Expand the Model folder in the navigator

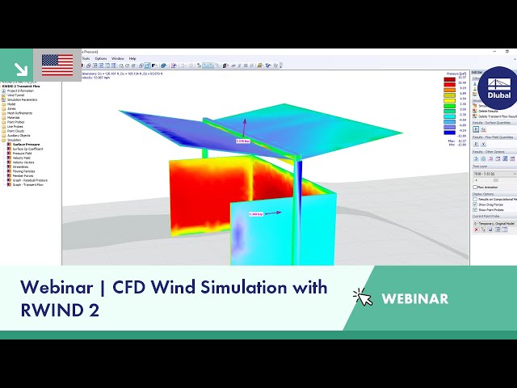[3, 104]
